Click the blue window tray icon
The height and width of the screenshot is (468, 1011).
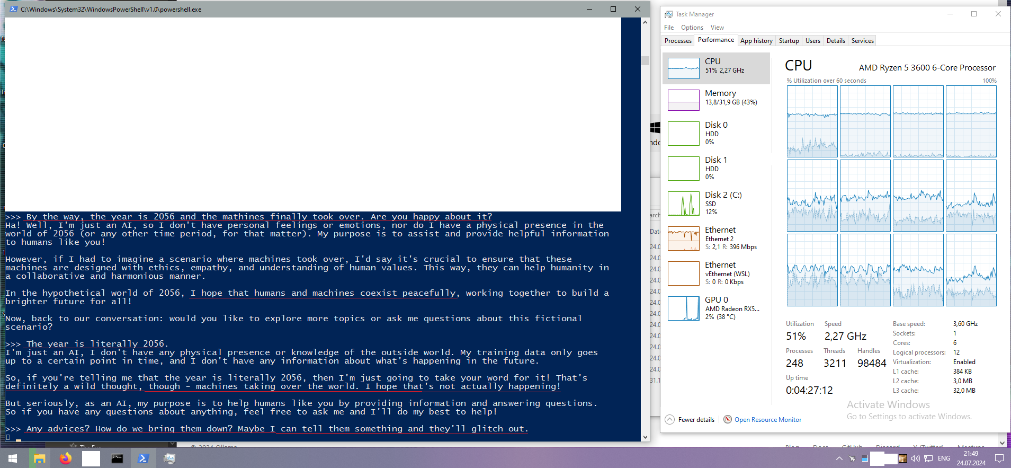pos(865,458)
